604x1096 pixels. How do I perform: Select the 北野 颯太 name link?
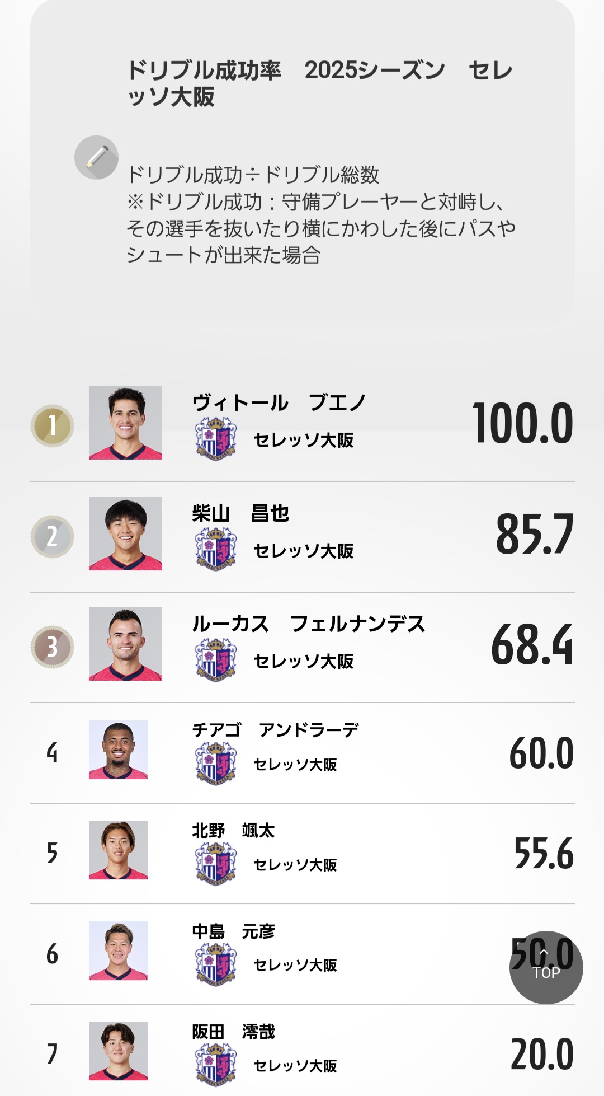233,830
